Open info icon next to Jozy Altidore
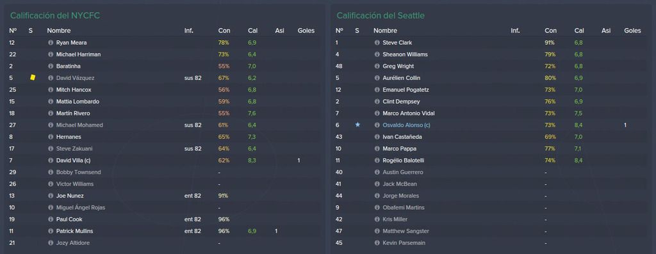Viewport: 656px width, 254px height. click(51, 242)
